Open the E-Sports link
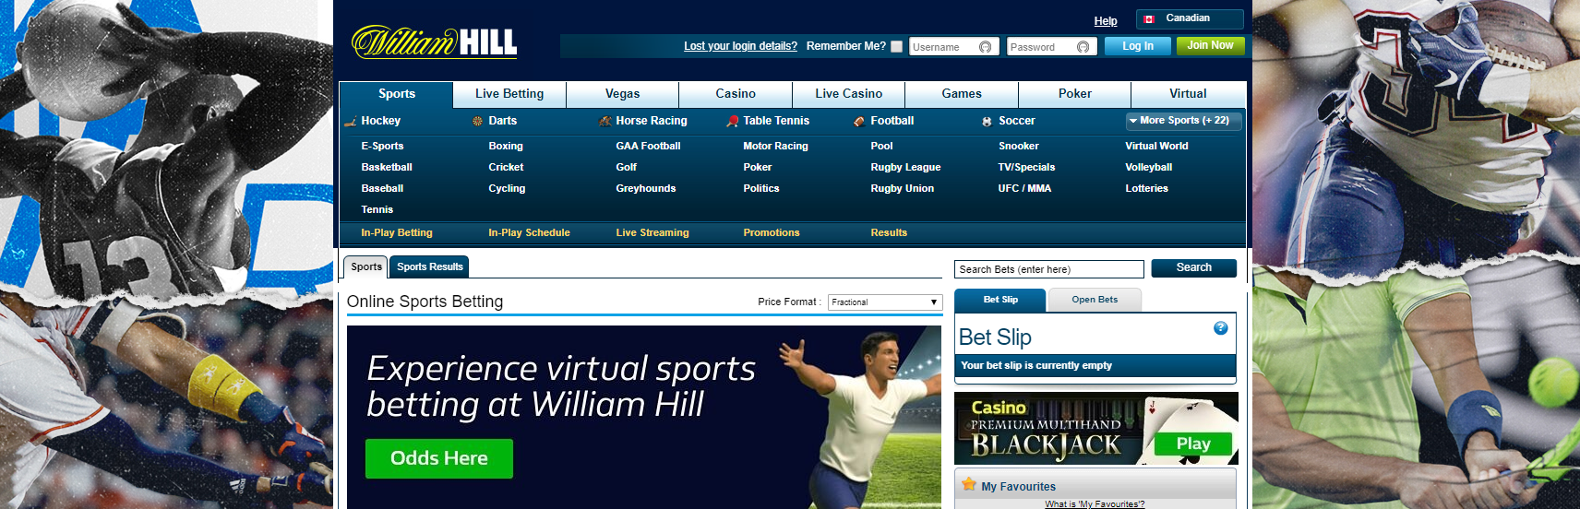The image size is (1580, 509). coord(382,146)
